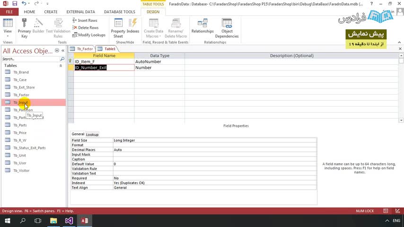Click the Number data type cell
The height and width of the screenshot is (227, 404).
pos(159,68)
